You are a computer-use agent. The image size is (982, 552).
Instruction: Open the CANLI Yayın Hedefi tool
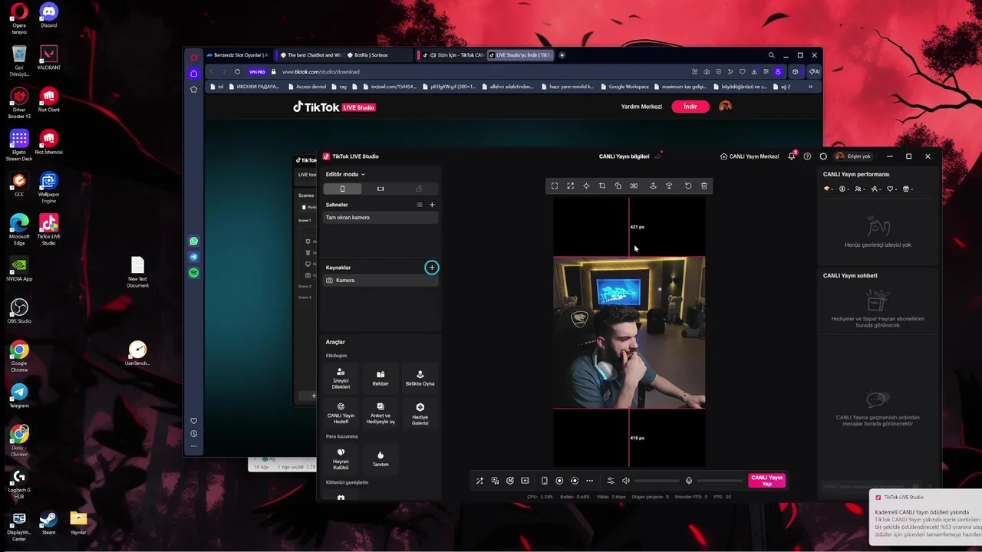pos(341,413)
